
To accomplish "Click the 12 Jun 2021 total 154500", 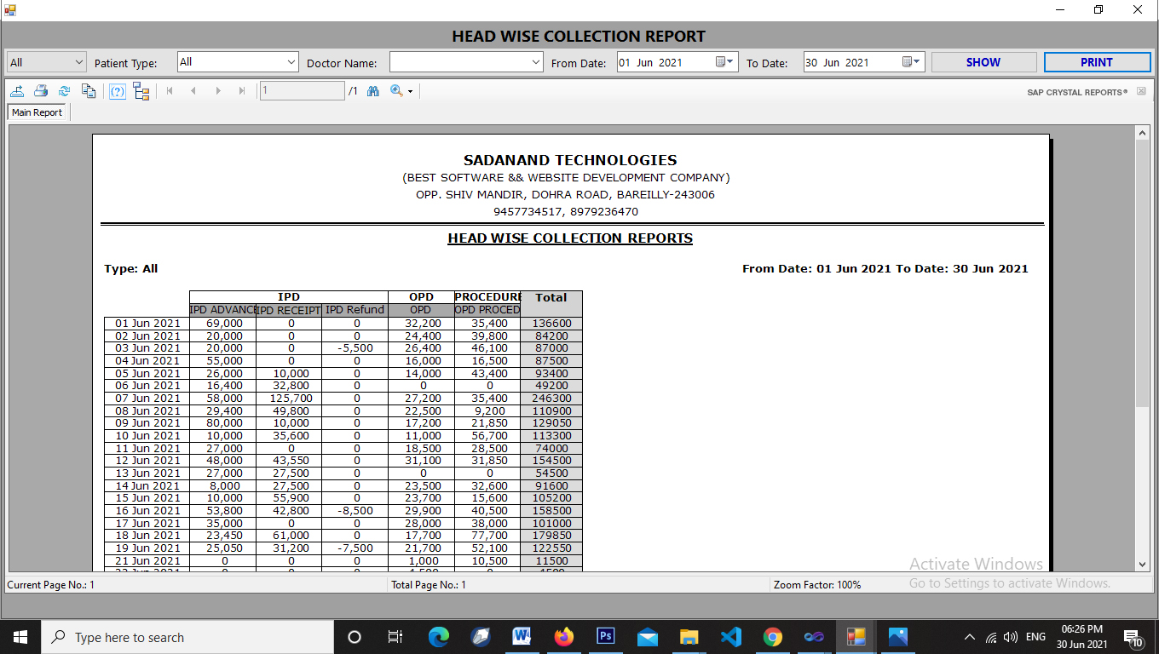I will pos(551,461).
